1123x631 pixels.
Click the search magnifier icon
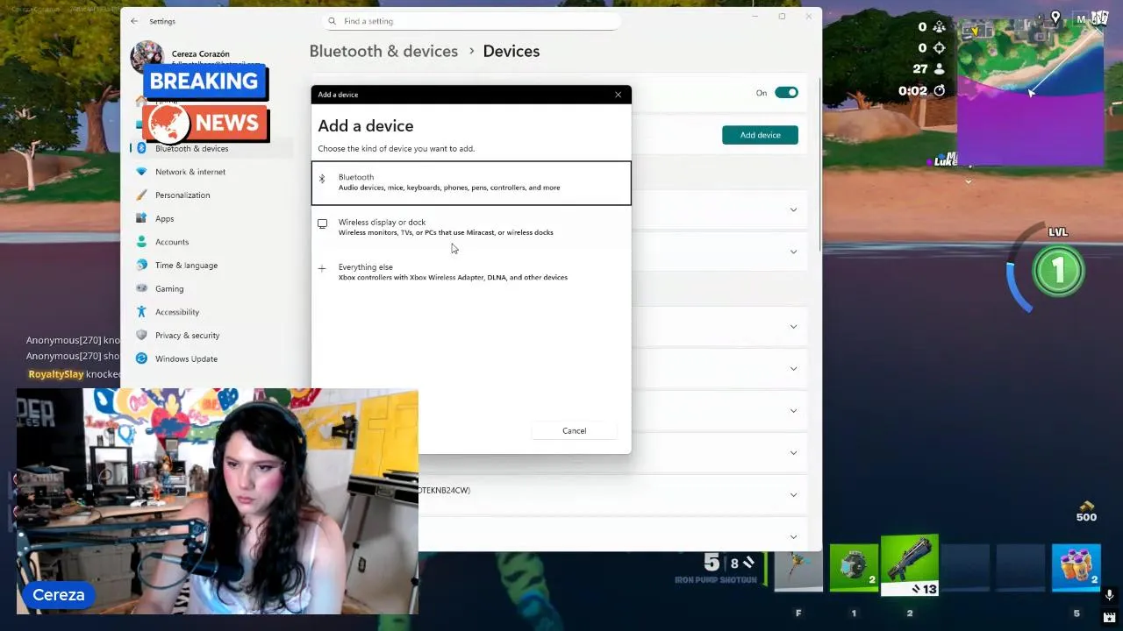(333, 21)
